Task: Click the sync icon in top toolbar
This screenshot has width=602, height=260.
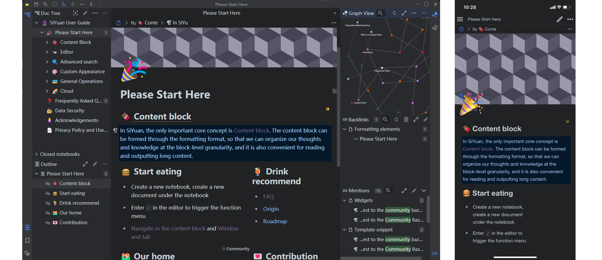Action: click(x=73, y=4)
